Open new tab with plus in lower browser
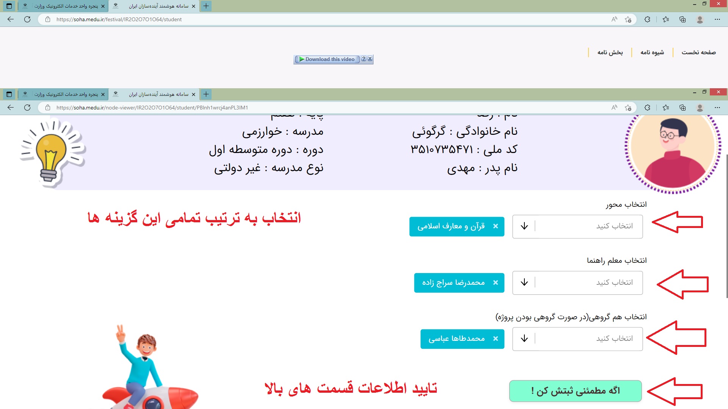 point(206,94)
